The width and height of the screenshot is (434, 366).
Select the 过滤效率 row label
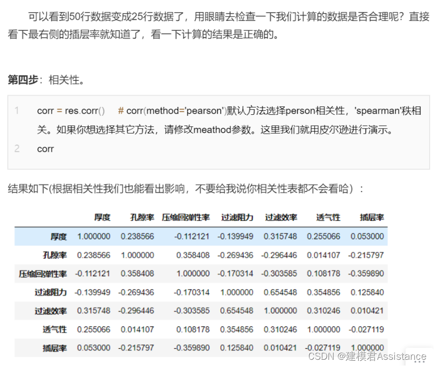51,311
